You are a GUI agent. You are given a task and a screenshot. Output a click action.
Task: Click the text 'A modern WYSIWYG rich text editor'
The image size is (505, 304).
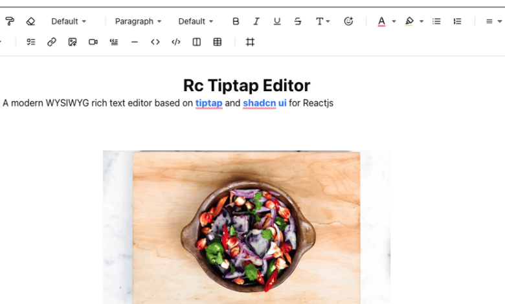(77, 103)
